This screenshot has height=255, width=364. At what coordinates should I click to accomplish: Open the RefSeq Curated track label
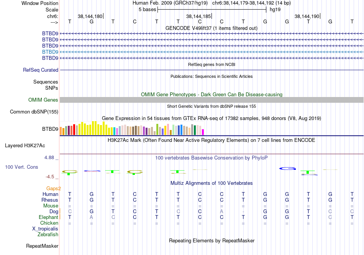click(41, 70)
